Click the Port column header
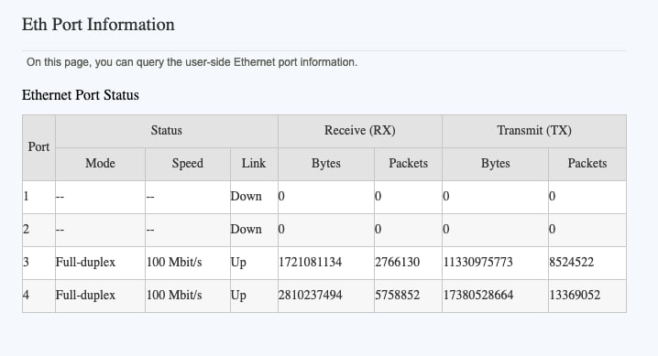This screenshot has width=658, height=356. tap(38, 147)
